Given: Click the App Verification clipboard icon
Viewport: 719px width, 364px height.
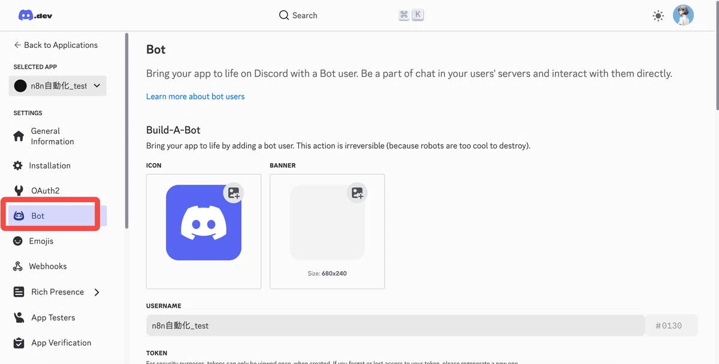Looking at the screenshot, I should (19, 343).
